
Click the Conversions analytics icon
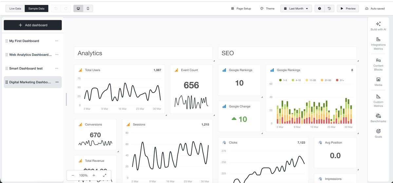coord(80,125)
